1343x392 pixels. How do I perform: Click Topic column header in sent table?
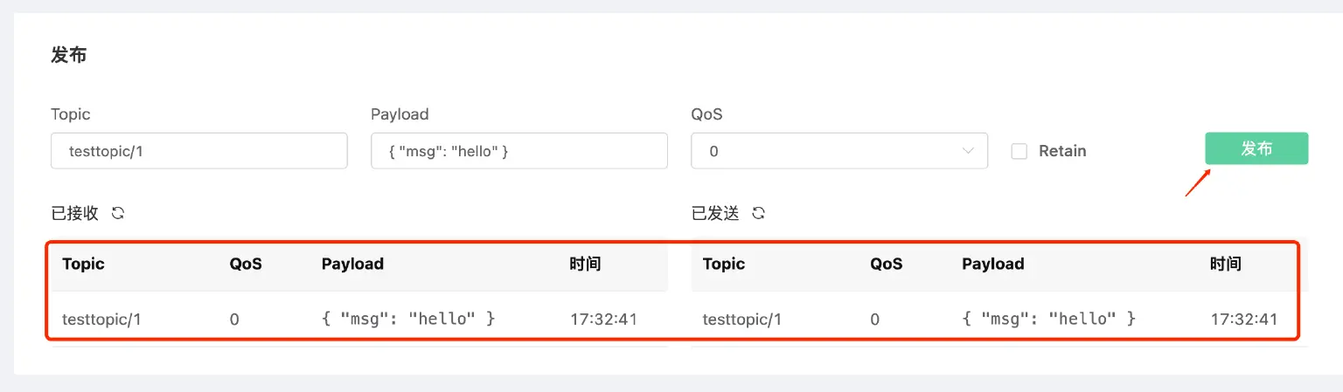pyautogui.click(x=724, y=264)
